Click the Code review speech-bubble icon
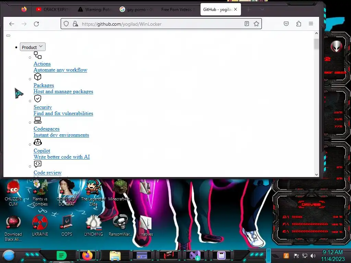The image size is (351, 263). pyautogui.click(x=38, y=164)
